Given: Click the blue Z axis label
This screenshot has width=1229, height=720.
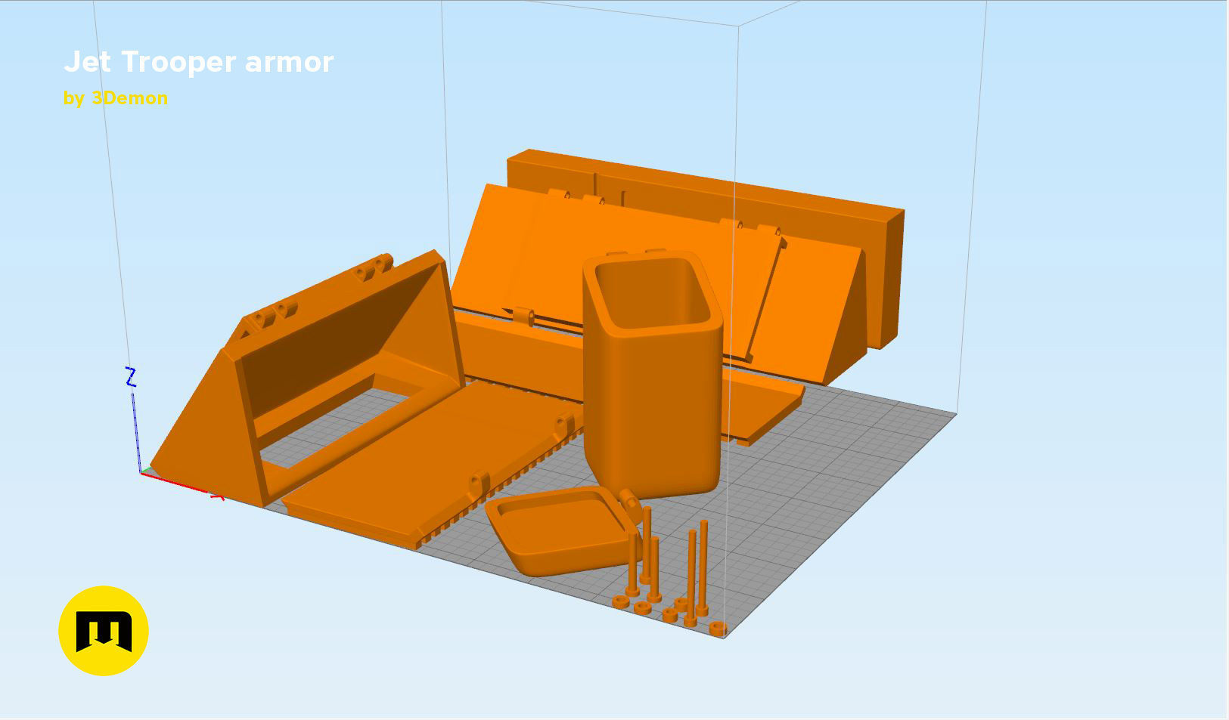Looking at the screenshot, I should pyautogui.click(x=131, y=377).
